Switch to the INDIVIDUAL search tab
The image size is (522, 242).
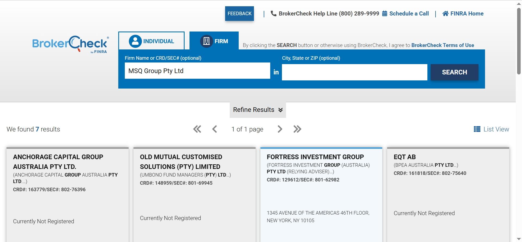tap(151, 41)
